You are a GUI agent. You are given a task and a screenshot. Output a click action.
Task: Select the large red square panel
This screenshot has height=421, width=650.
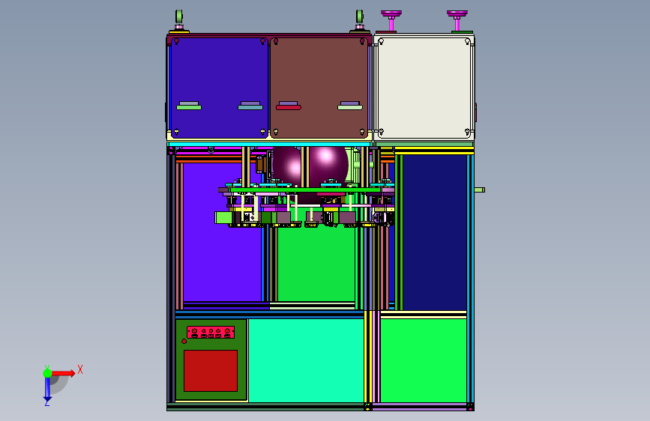coord(211,371)
